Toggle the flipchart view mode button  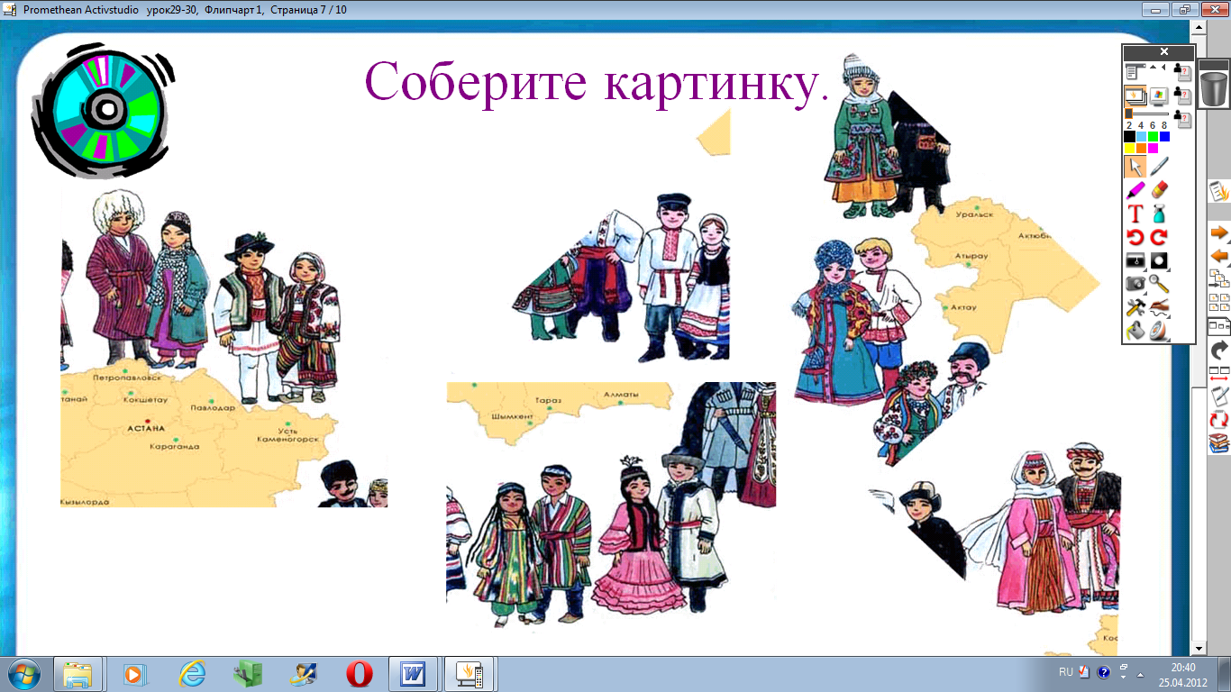(x=1135, y=95)
